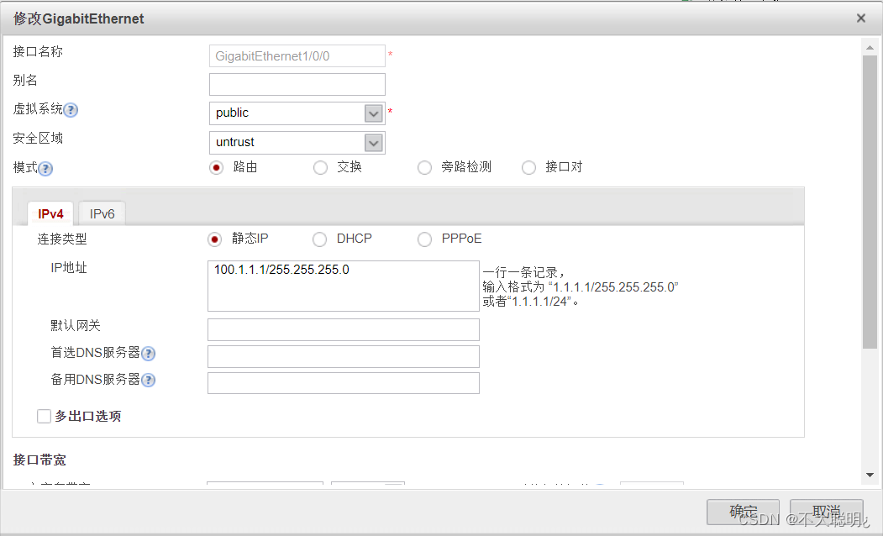Viewport: 883px width, 536px height.
Task: Enable the 多出口选项 checkbox
Action: pyautogui.click(x=44, y=416)
